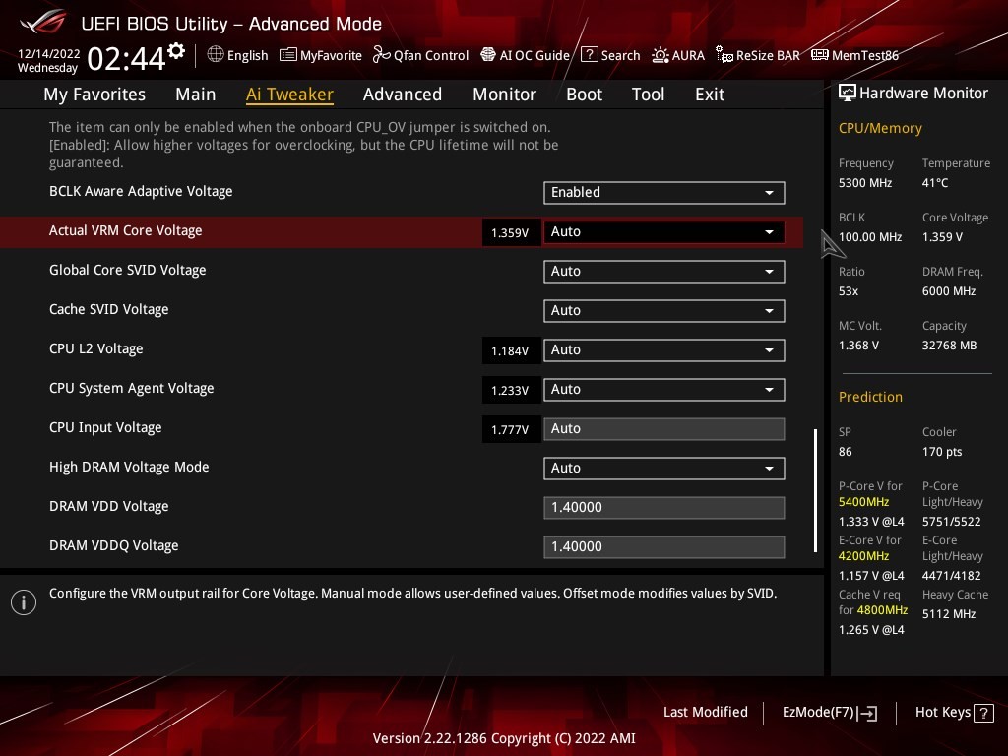Switch to EzMode(F7)
1008x756 pixels.
click(829, 712)
